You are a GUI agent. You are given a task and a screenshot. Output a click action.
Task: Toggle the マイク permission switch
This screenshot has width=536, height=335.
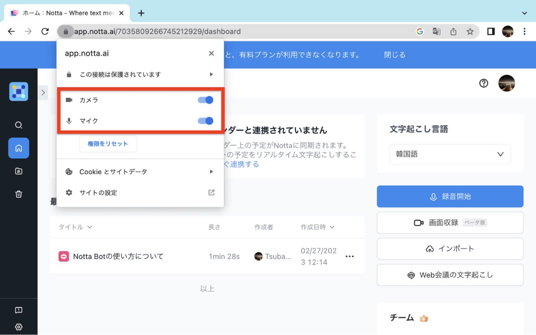pyautogui.click(x=206, y=121)
